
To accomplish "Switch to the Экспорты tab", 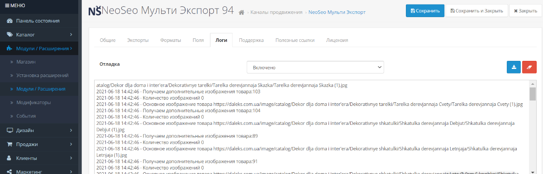I will 138,40.
